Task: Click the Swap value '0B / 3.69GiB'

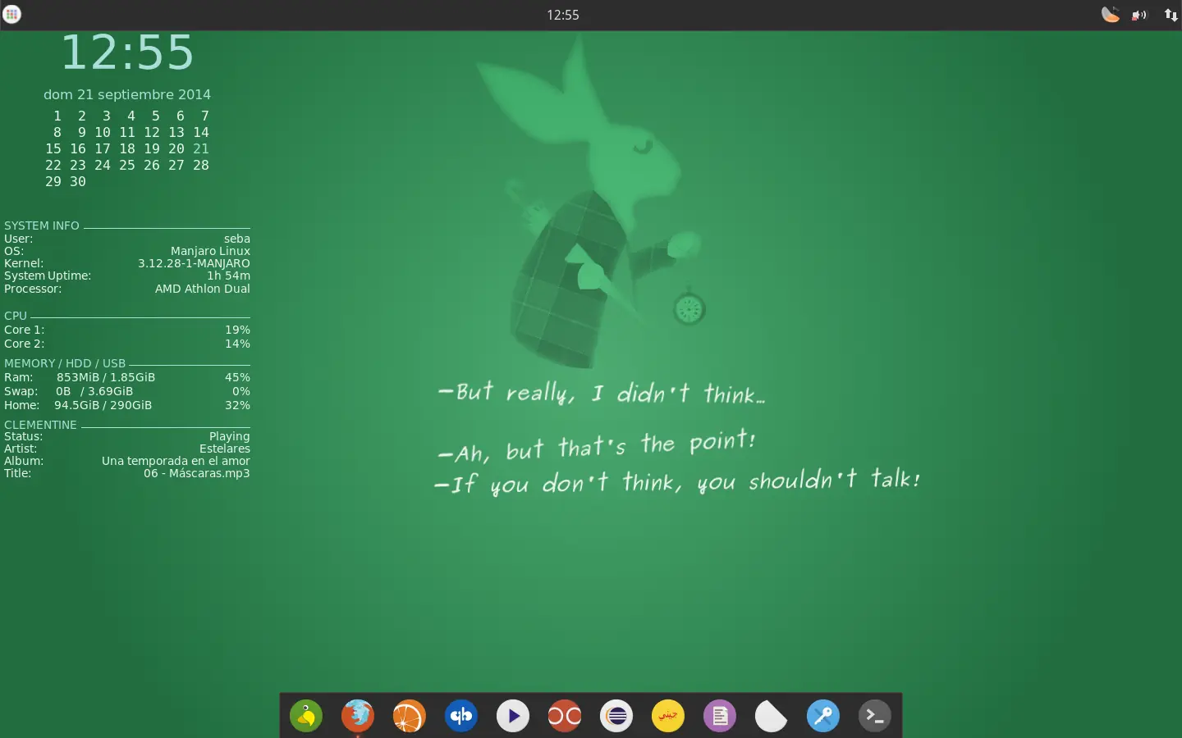Action: click(94, 391)
